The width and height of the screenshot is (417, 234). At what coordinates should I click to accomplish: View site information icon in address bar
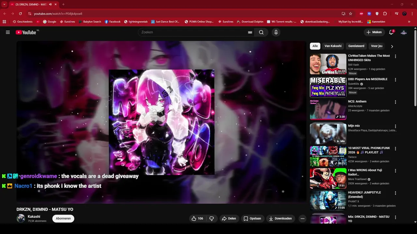coord(30,14)
